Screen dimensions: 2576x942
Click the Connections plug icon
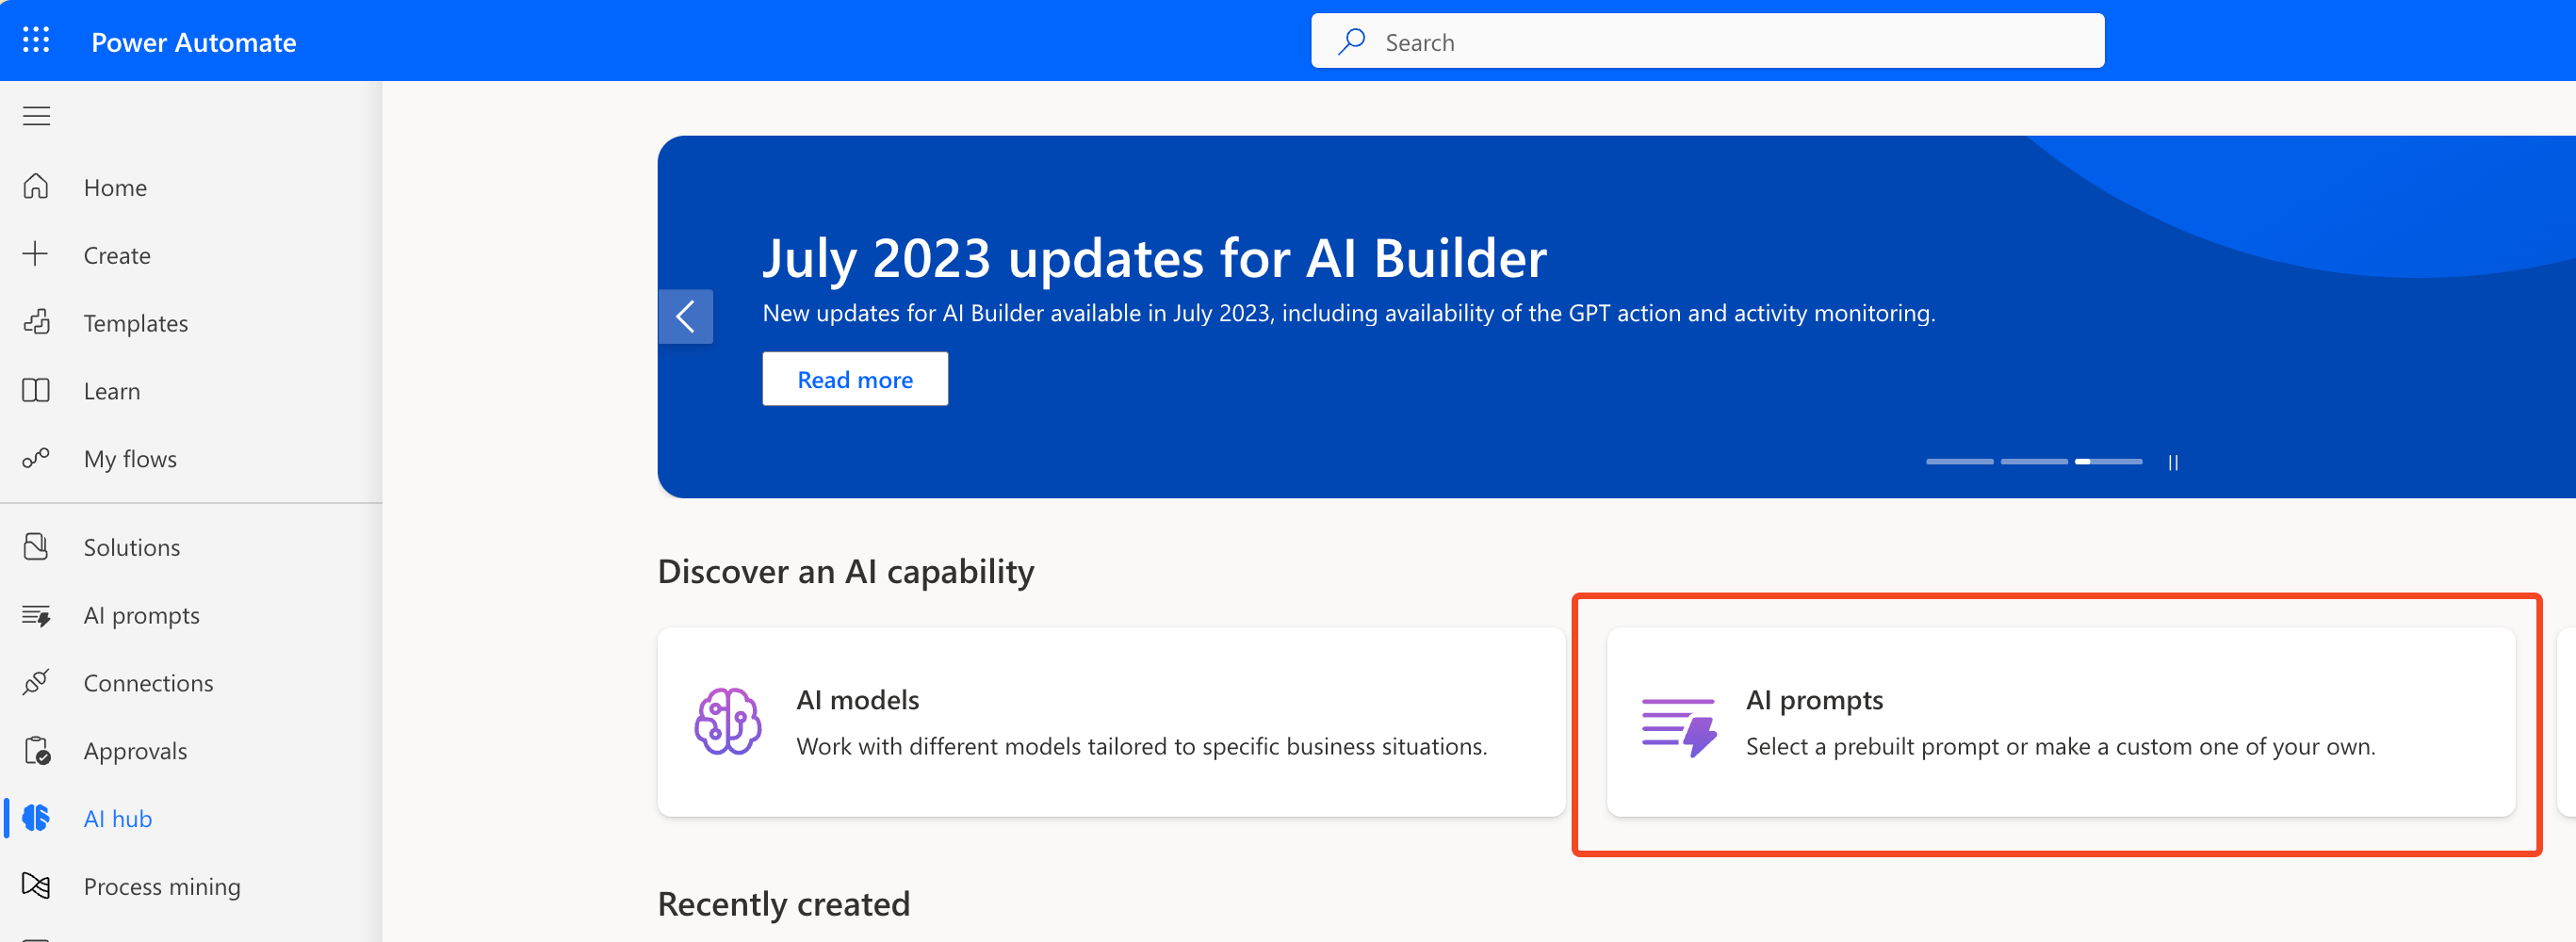point(36,682)
